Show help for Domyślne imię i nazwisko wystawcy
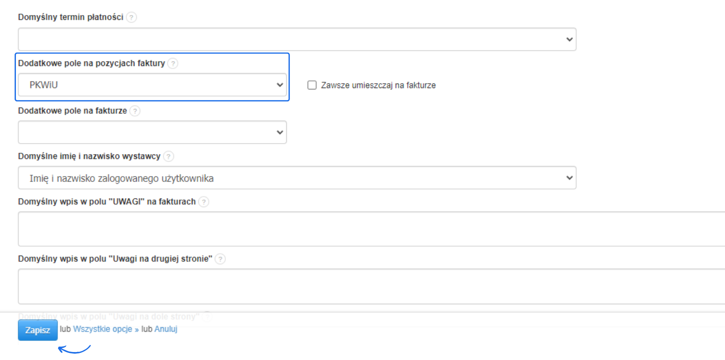725x360 pixels. 169,156
